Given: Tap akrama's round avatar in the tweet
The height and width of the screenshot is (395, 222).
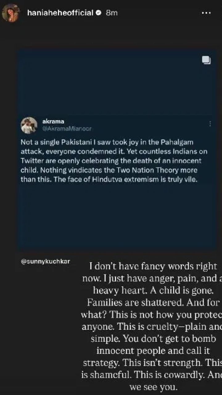Looking at the screenshot, I should tap(29, 125).
